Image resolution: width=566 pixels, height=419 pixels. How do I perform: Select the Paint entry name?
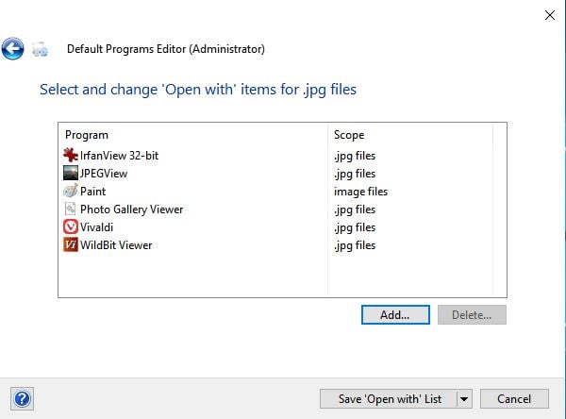pyautogui.click(x=92, y=192)
